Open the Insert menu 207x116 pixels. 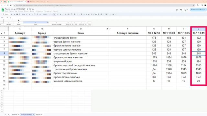[20, 11]
